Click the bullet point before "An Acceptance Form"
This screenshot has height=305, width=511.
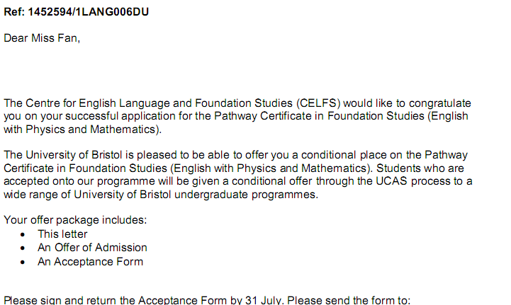click(x=23, y=263)
